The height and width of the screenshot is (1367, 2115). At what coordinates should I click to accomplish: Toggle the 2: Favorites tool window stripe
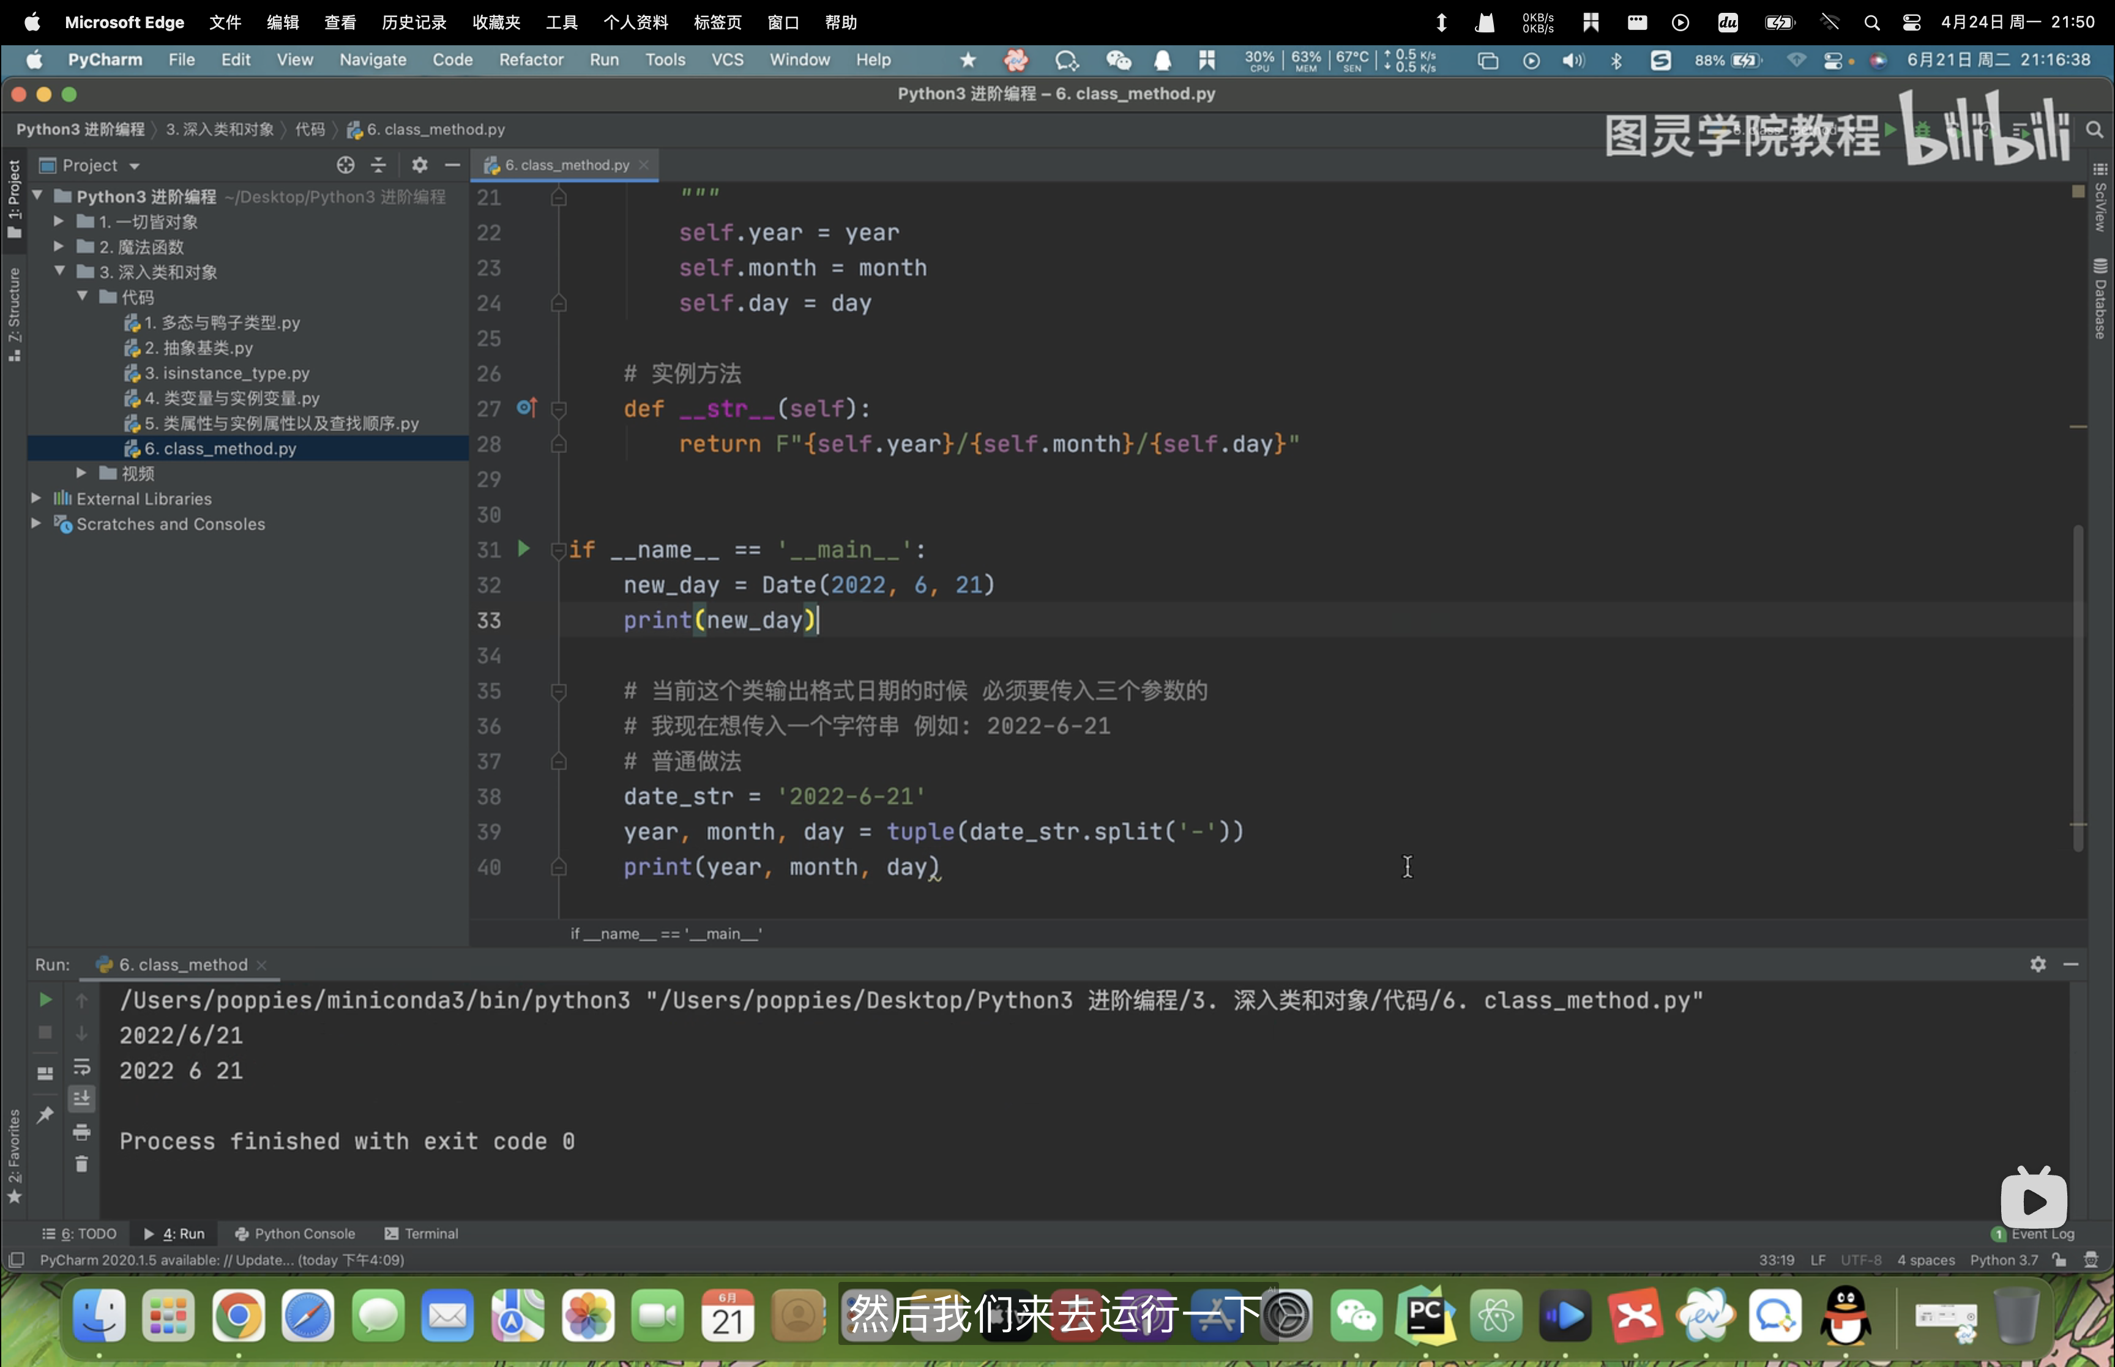(13, 1156)
